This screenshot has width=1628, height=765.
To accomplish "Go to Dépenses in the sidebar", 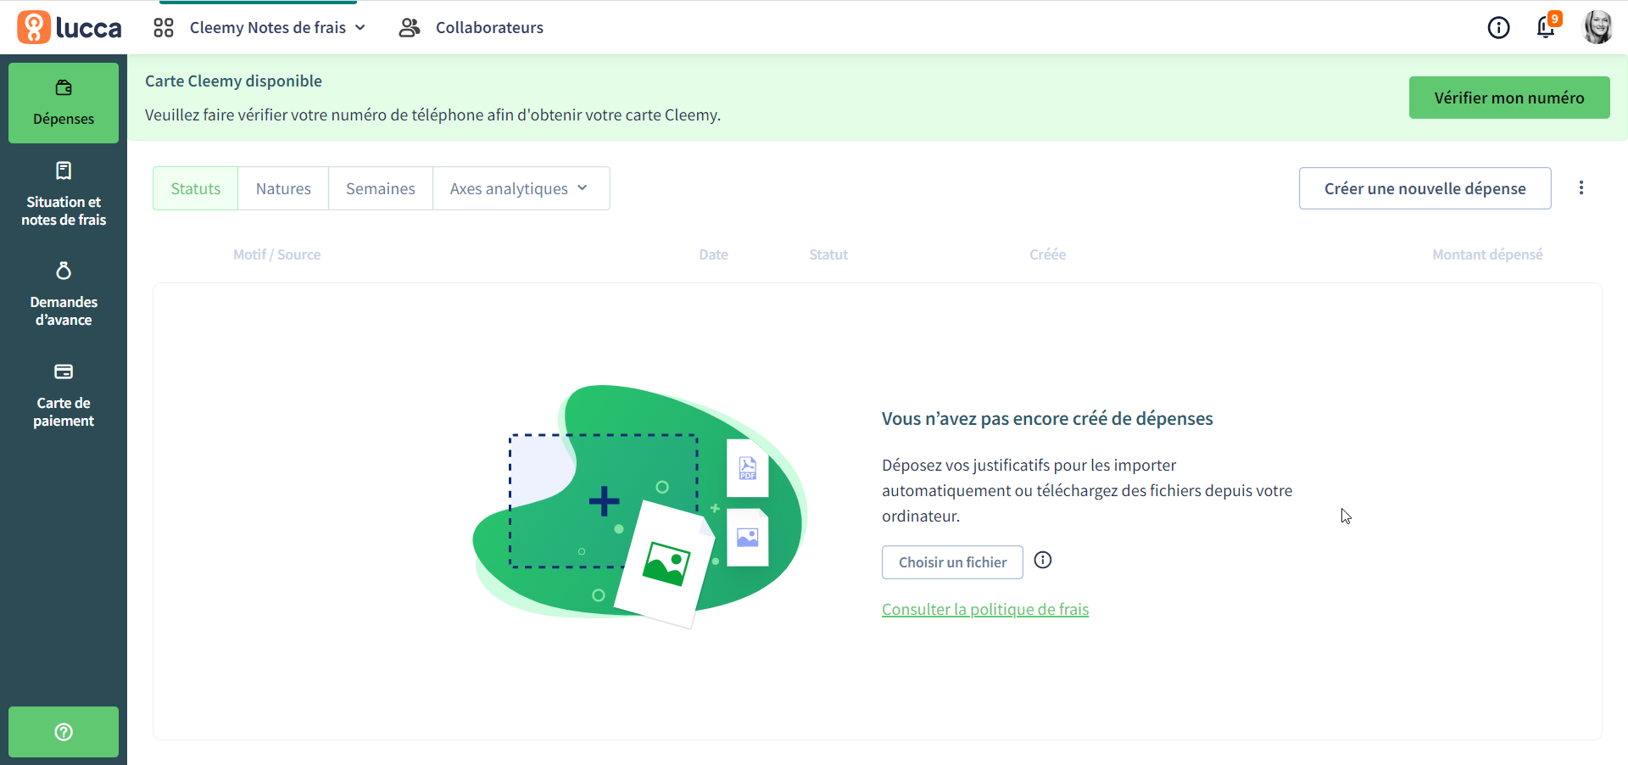I will click(x=64, y=103).
